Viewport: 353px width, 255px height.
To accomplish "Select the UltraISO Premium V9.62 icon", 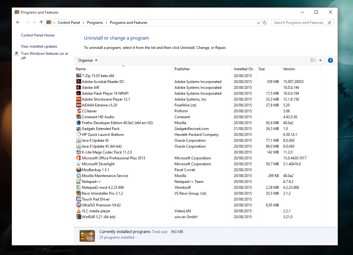I will click(78, 205).
